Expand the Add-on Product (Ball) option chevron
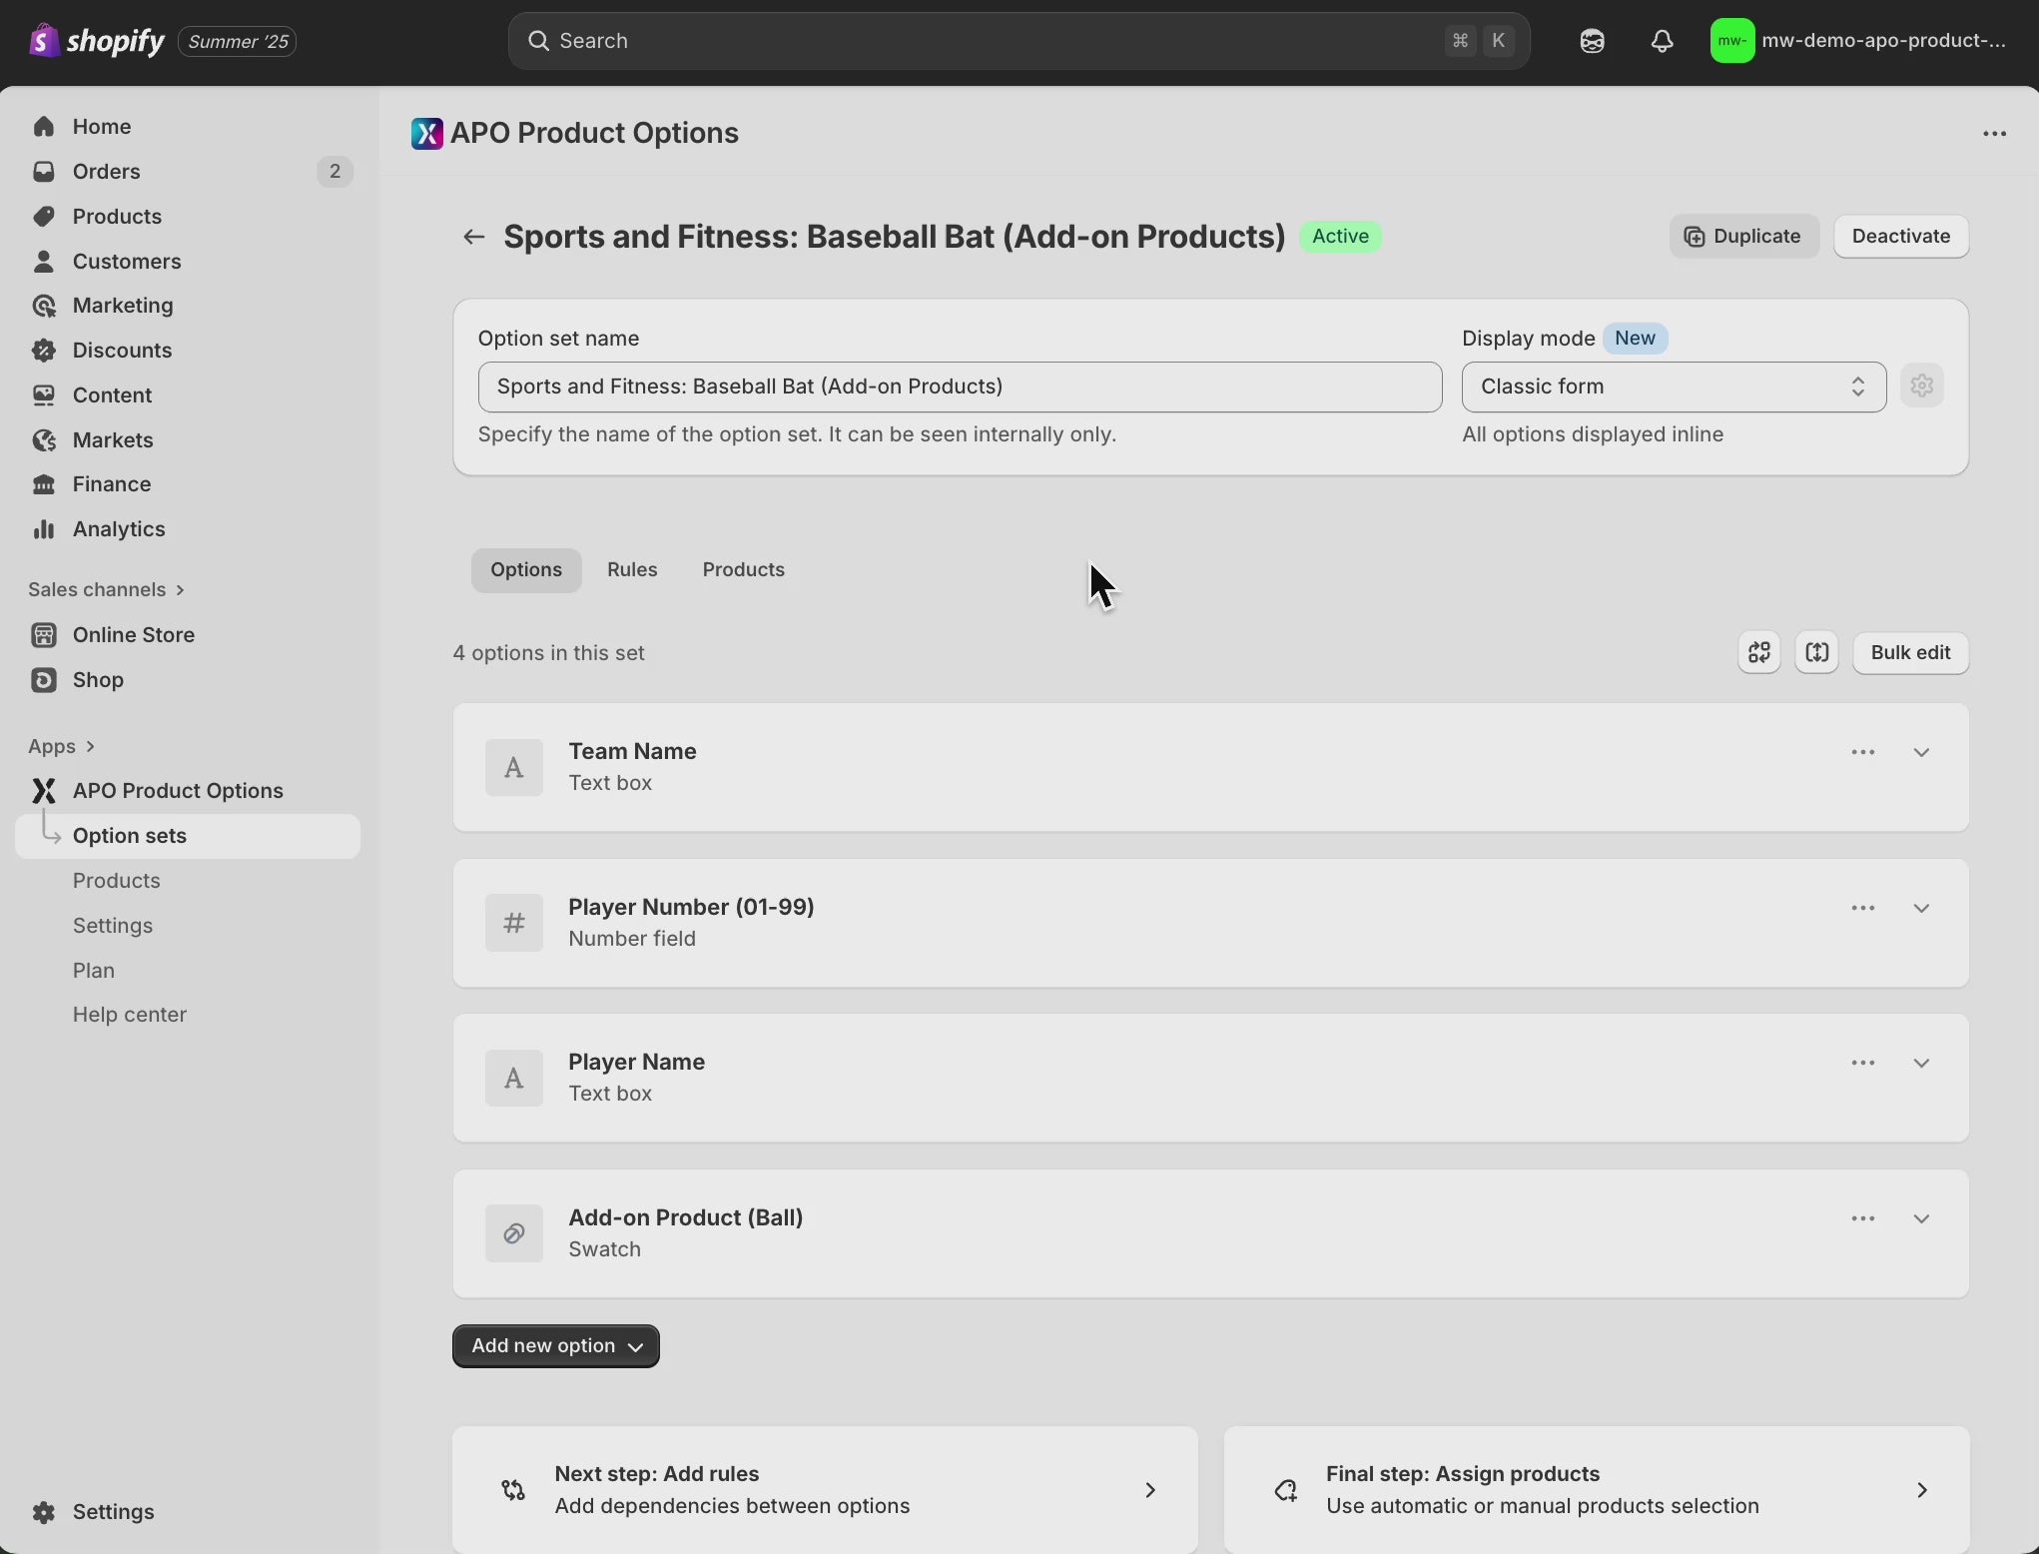This screenshot has width=2039, height=1554. [x=1921, y=1218]
